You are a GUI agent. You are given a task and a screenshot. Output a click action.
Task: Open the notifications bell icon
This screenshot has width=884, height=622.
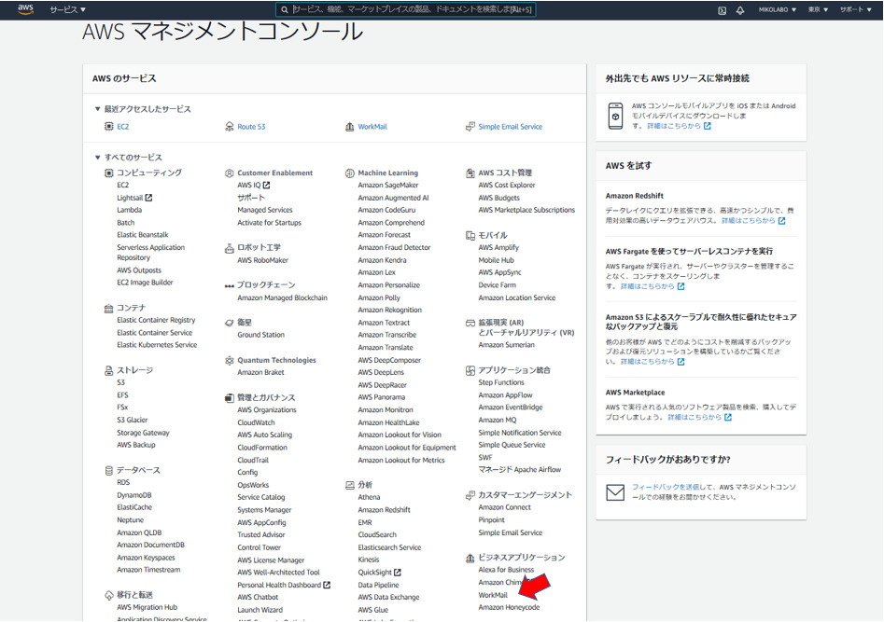point(740,10)
